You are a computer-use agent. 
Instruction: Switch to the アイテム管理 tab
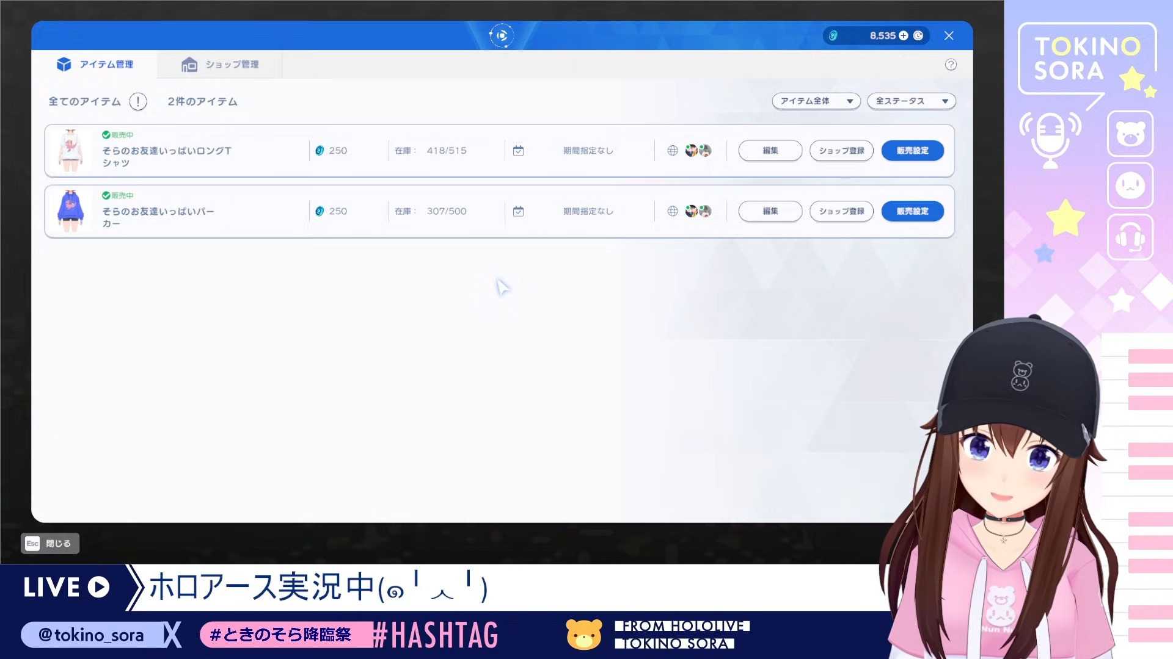95,64
